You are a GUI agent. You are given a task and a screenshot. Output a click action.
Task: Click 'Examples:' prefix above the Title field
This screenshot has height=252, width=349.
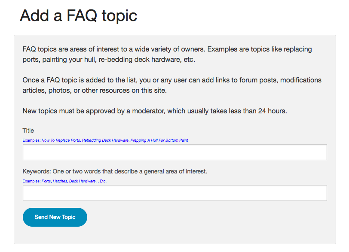pos(31,140)
